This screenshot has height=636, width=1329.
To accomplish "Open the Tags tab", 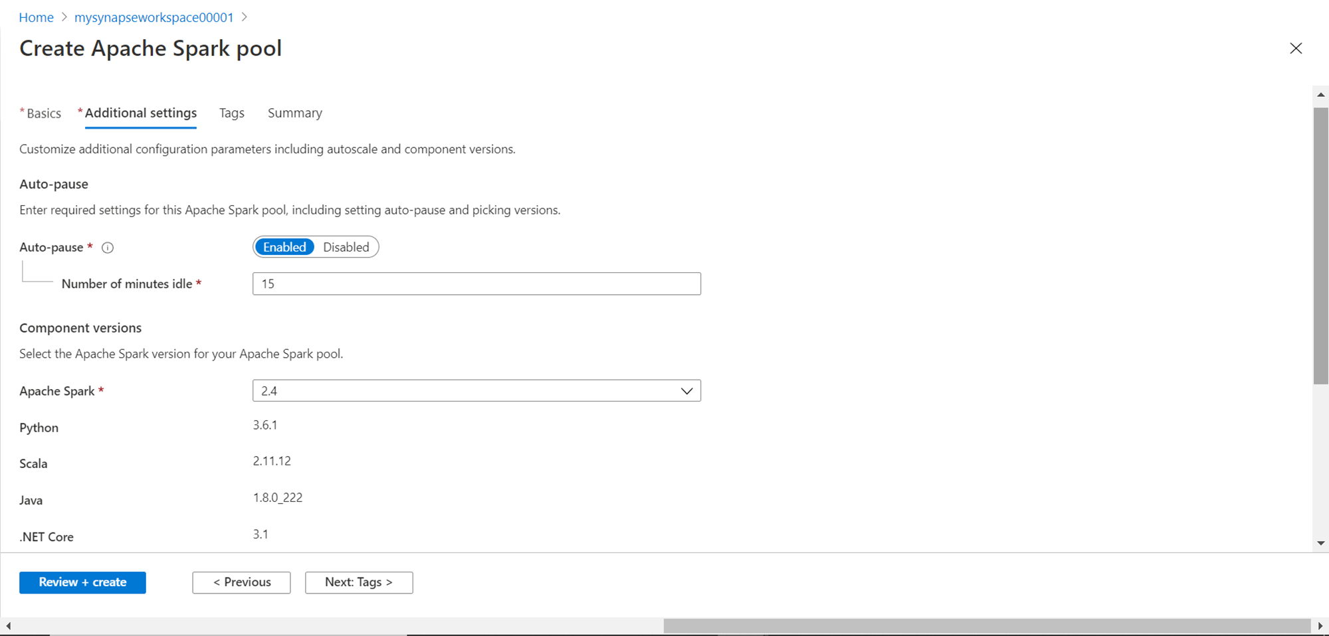I will click(232, 114).
